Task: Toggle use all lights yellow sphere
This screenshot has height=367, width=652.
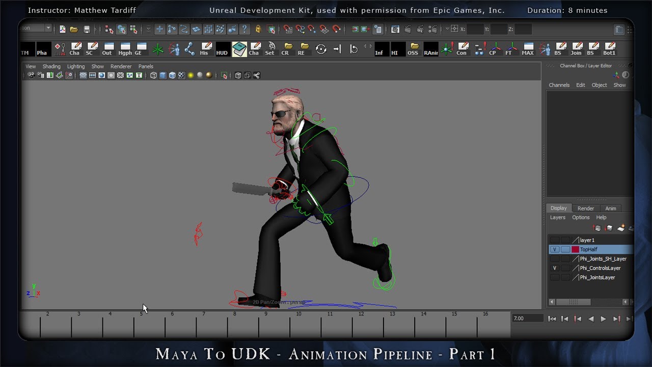Action: pos(191,75)
